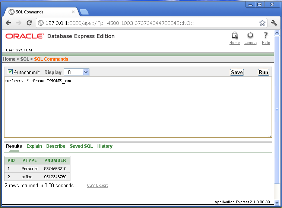Click the vertical scrollbar thumb
Image resolution: width=282 pixels, height=208 pixels.
(x=277, y=110)
